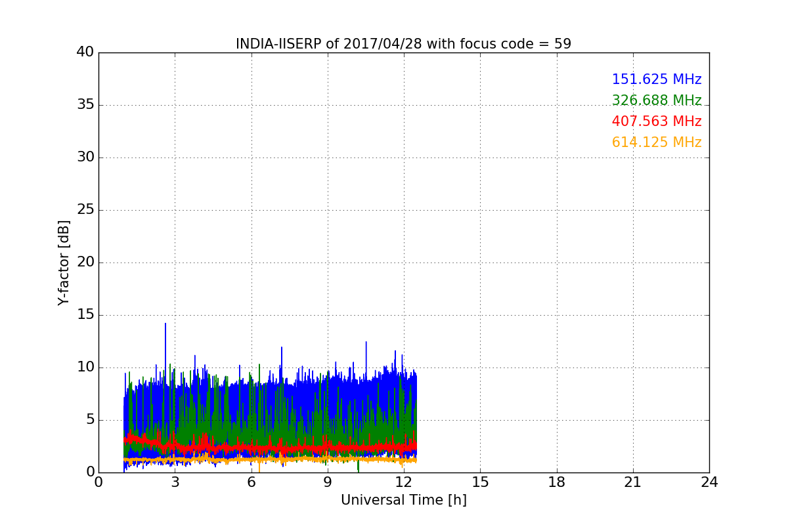This screenshot has height=525, width=788.
Task: Click x-axis tick label 9
Action: (x=328, y=482)
